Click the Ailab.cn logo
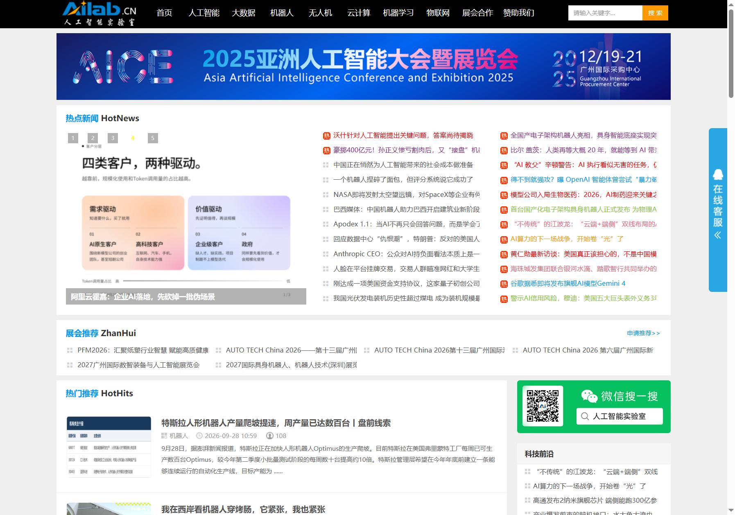 pyautogui.click(x=100, y=14)
